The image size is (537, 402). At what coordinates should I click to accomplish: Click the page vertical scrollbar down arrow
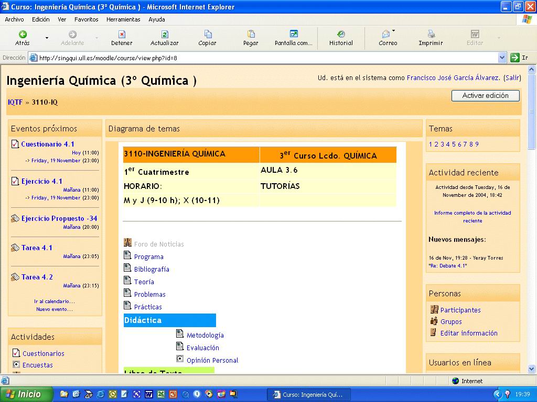coord(530,369)
